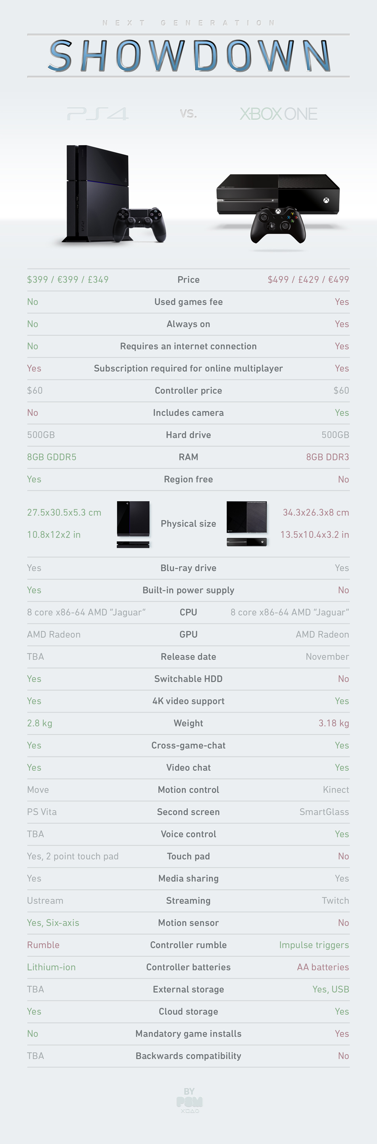
Task: Click the small Xbox One size thumbnail
Action: pos(247,524)
